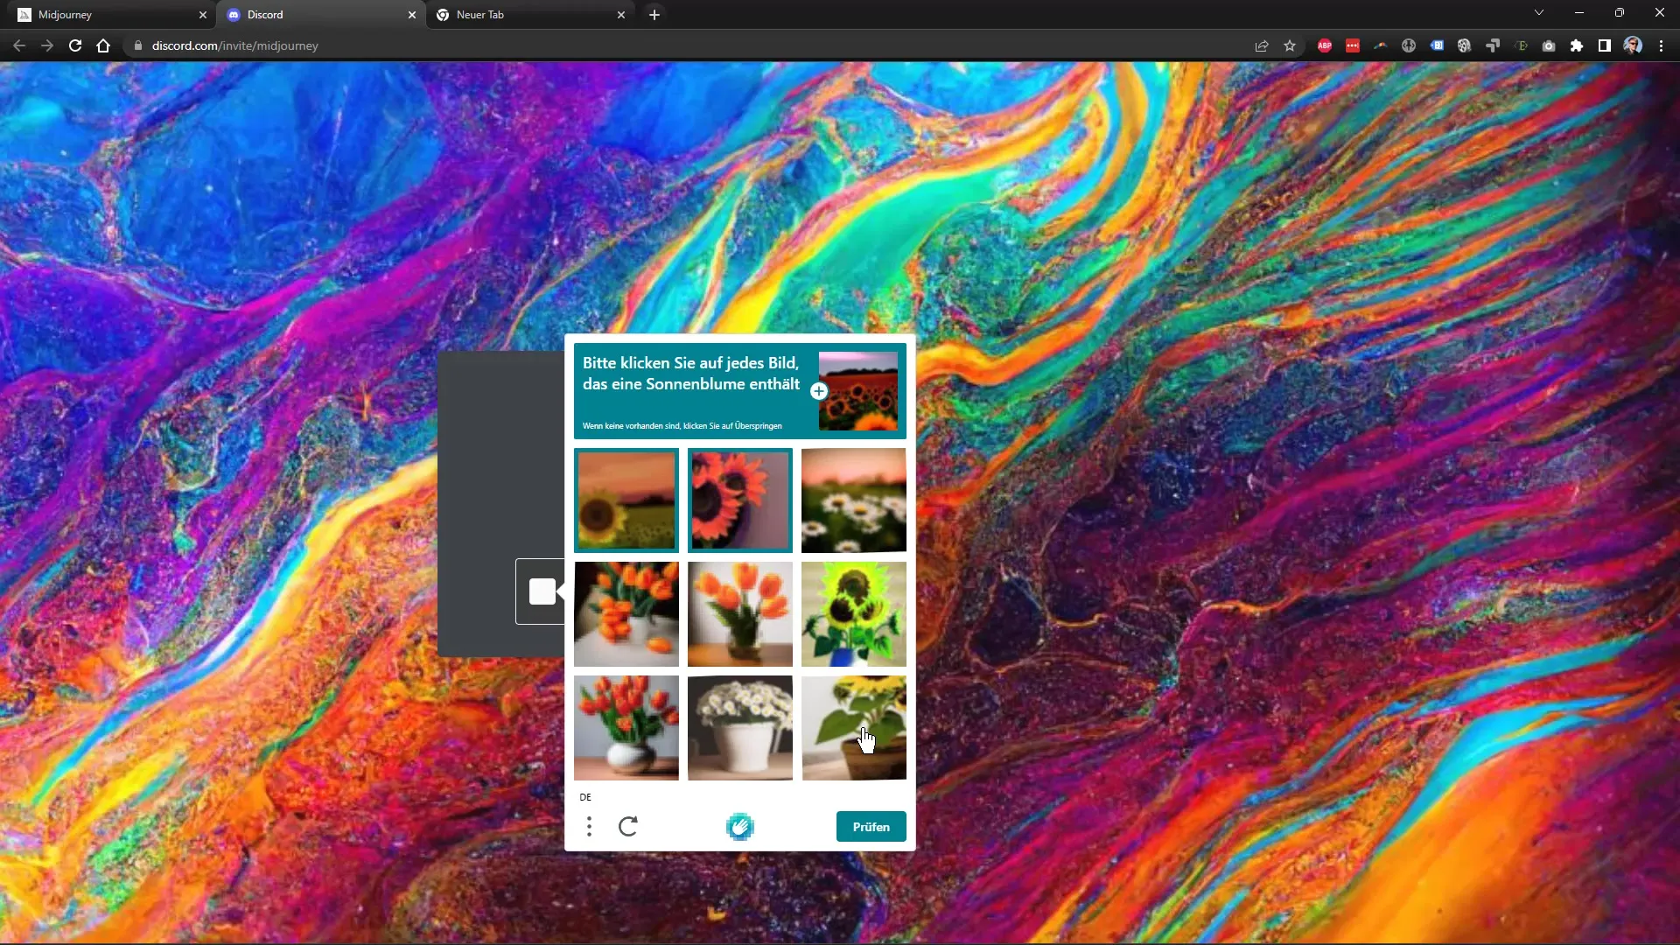
Task: Click the daisies in white pot image
Action: tap(740, 728)
